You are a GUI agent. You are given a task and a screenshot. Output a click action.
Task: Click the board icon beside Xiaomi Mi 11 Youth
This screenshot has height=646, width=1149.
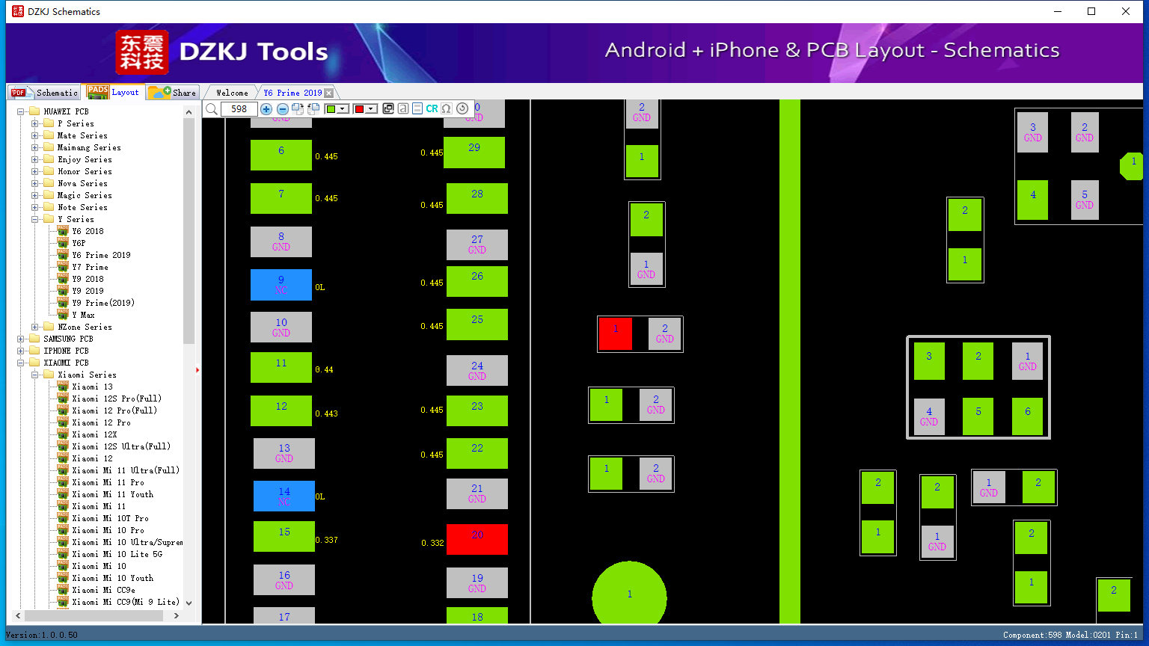(x=63, y=494)
